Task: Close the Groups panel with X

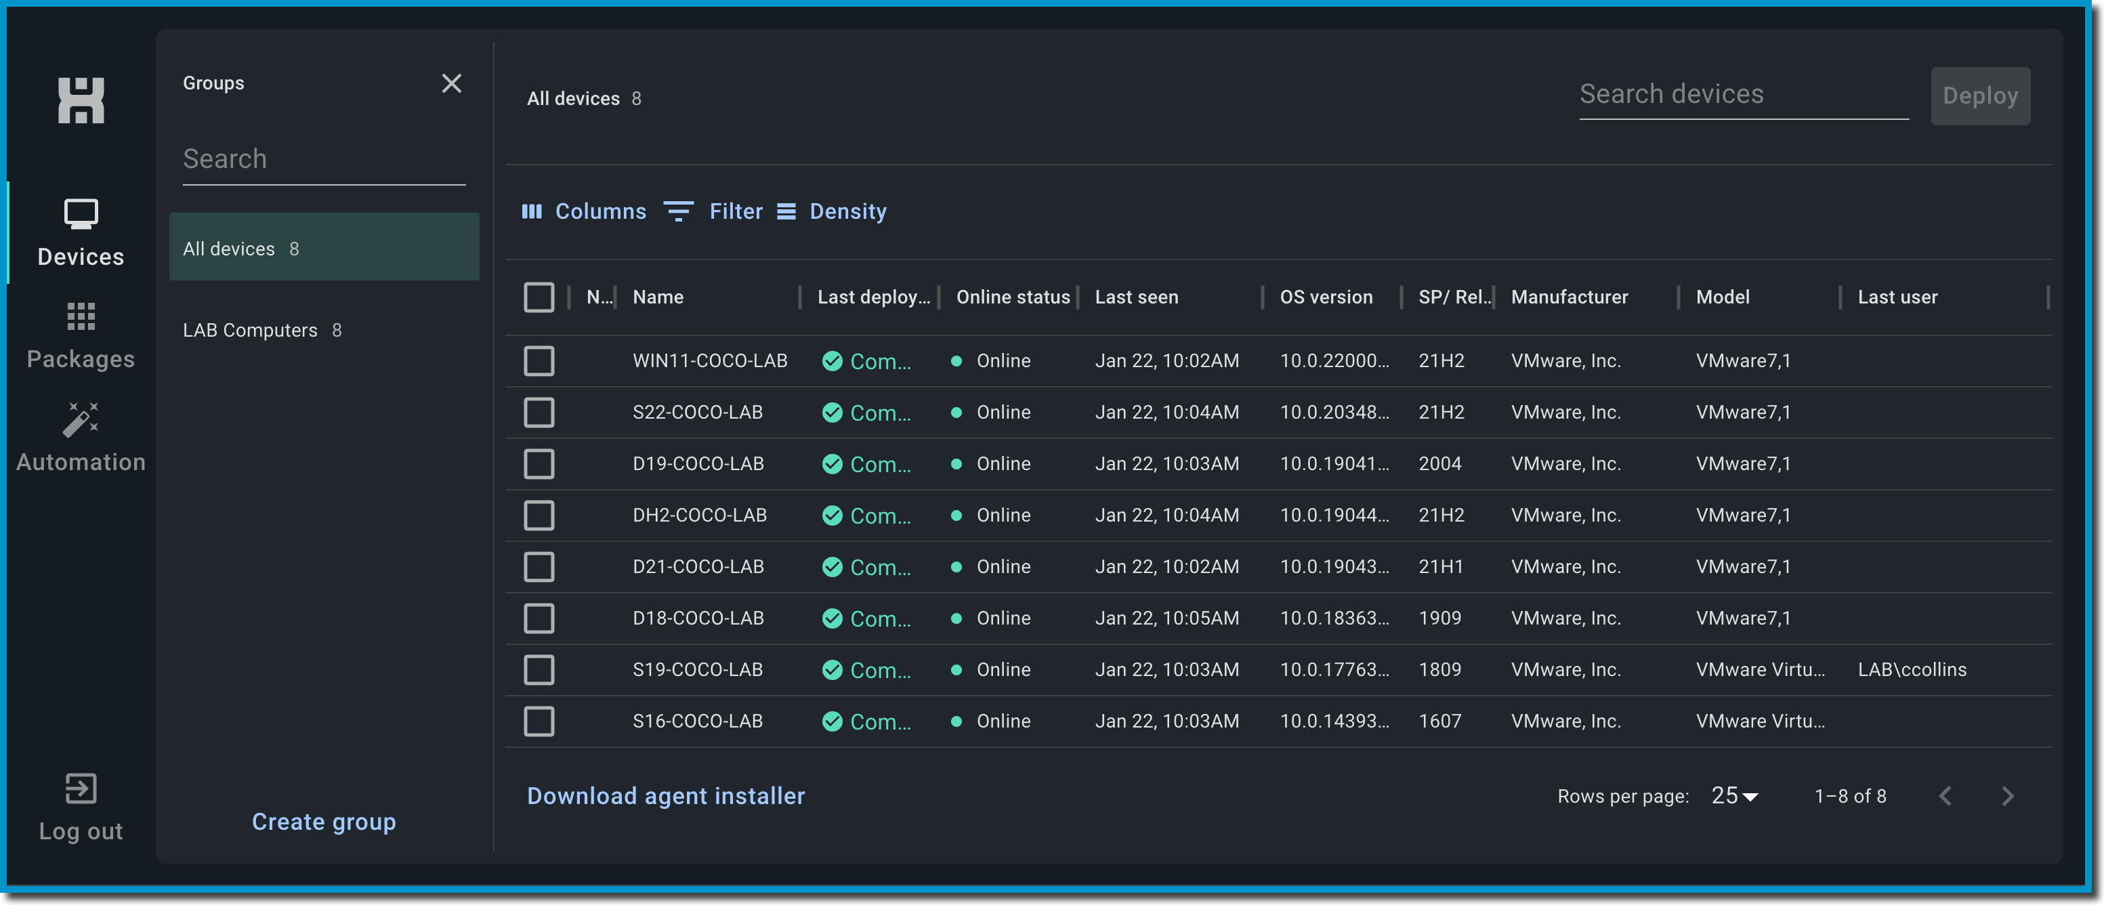Action: 451,83
